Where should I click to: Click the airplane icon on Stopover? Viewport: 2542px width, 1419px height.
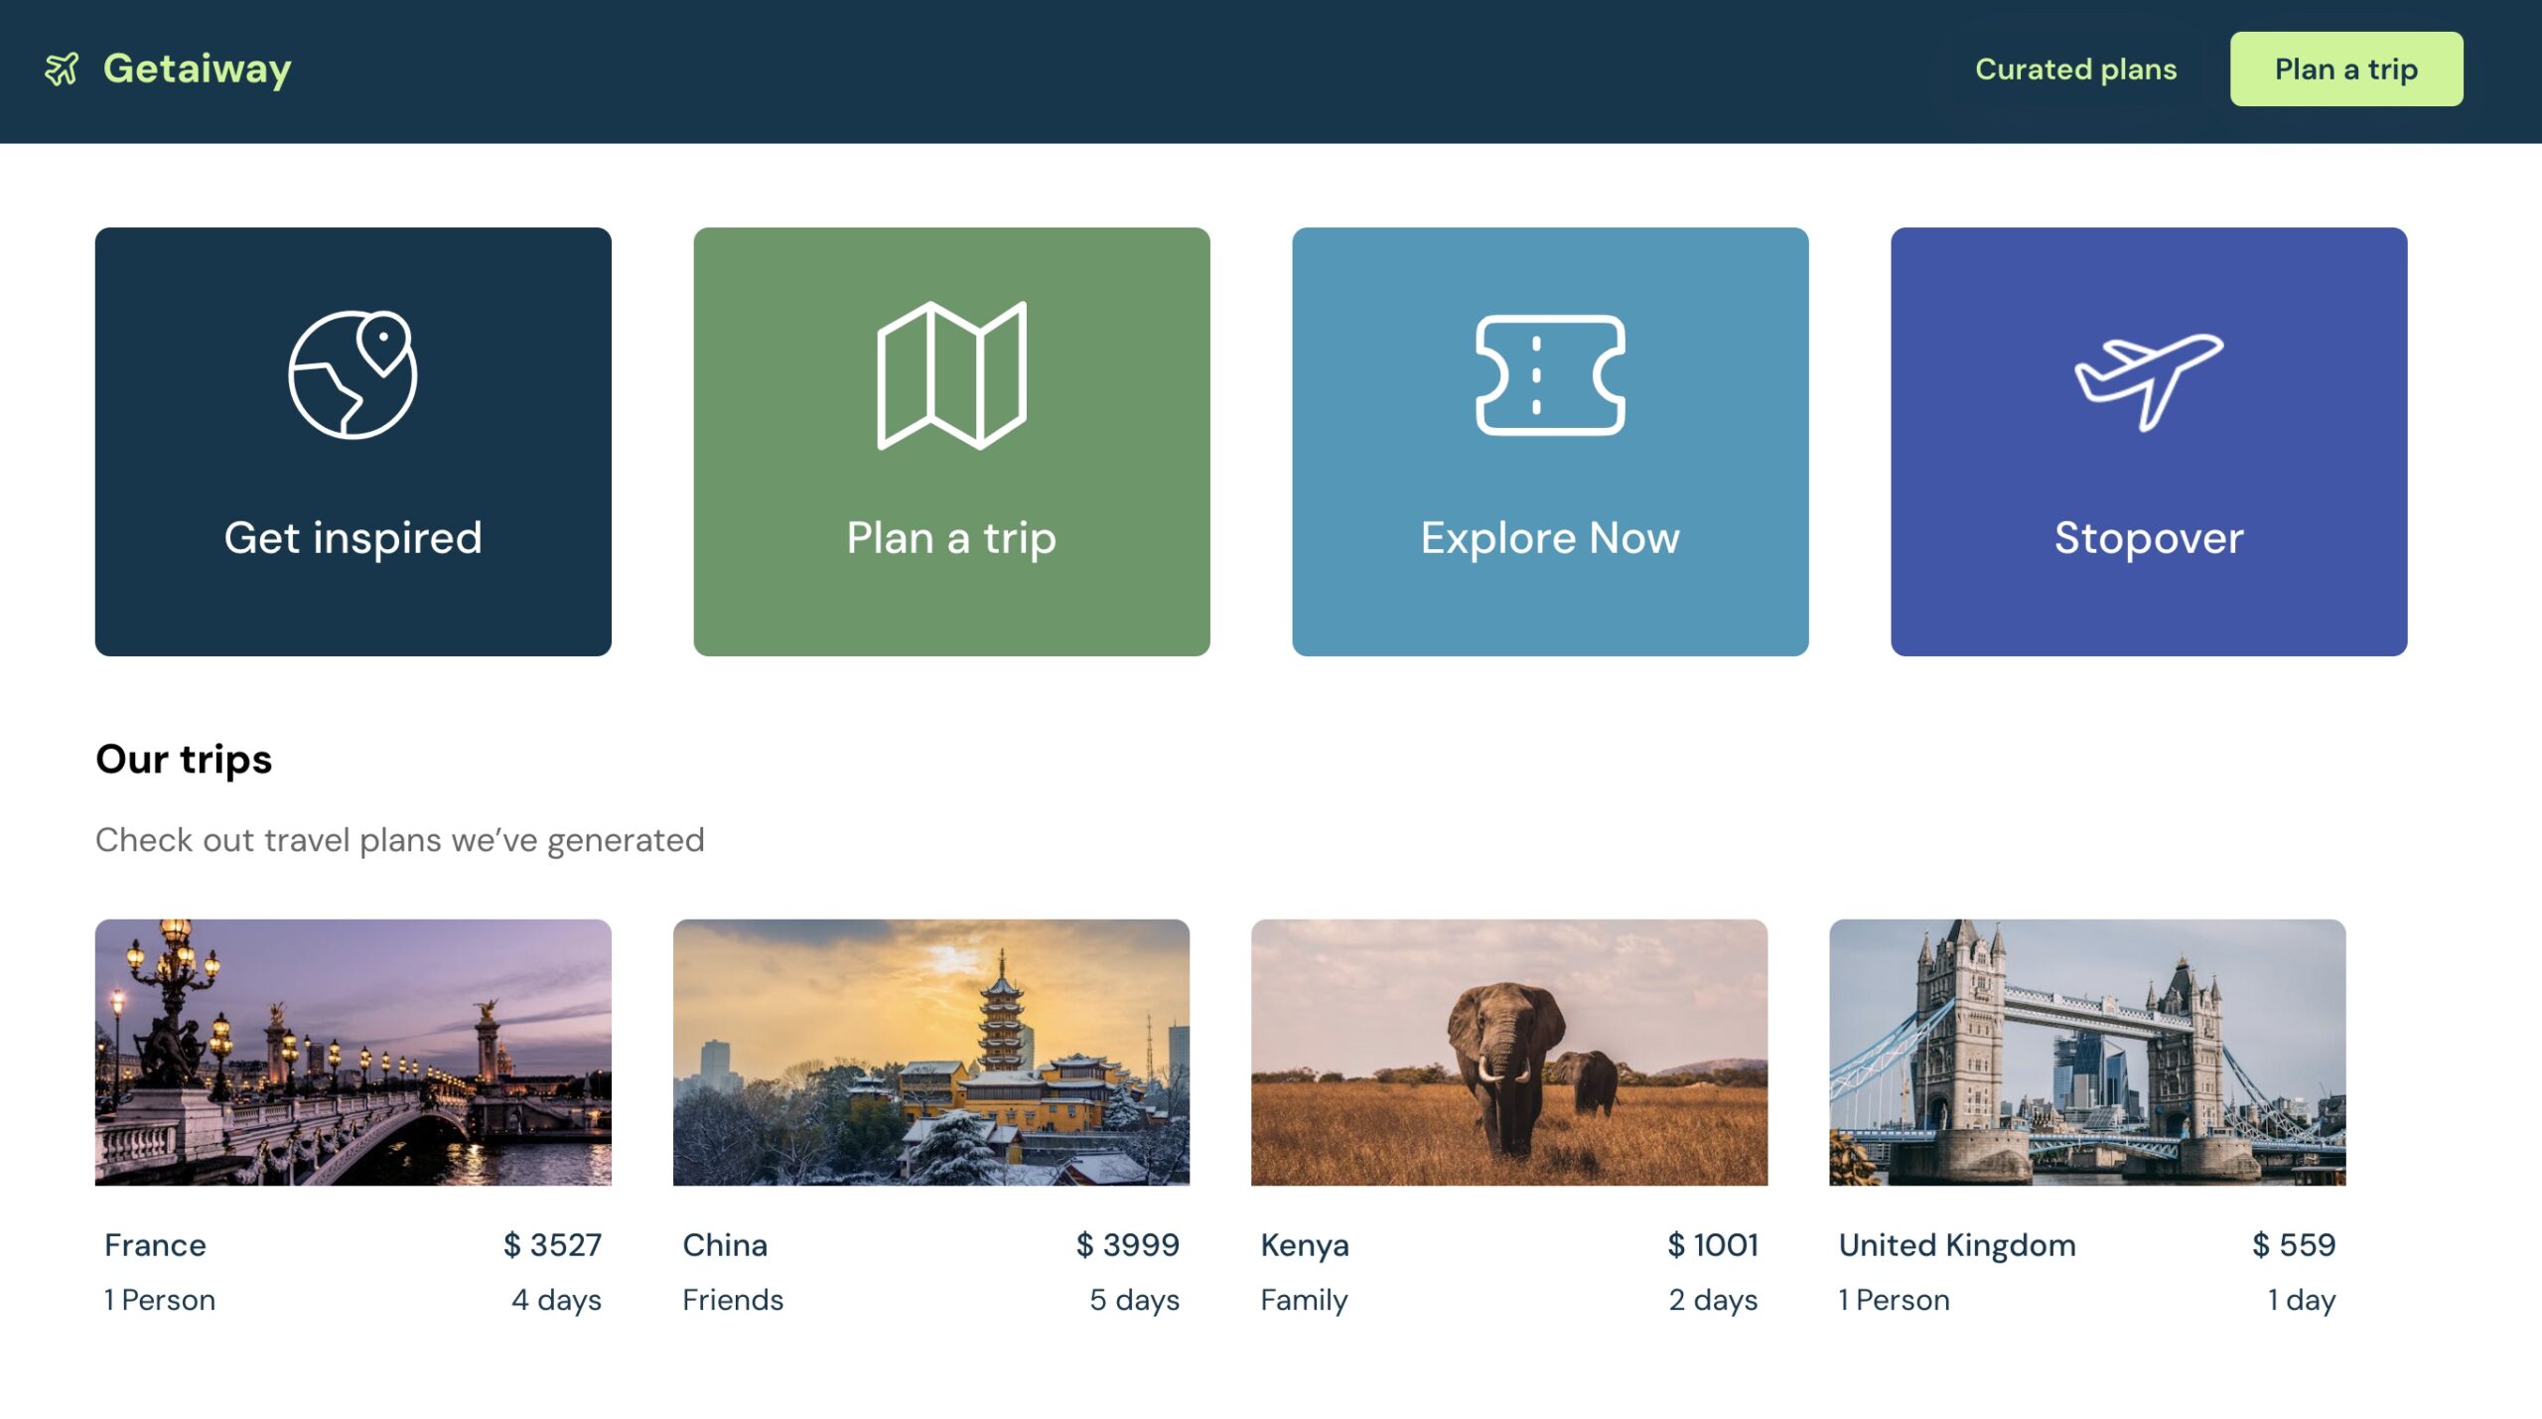click(2149, 380)
